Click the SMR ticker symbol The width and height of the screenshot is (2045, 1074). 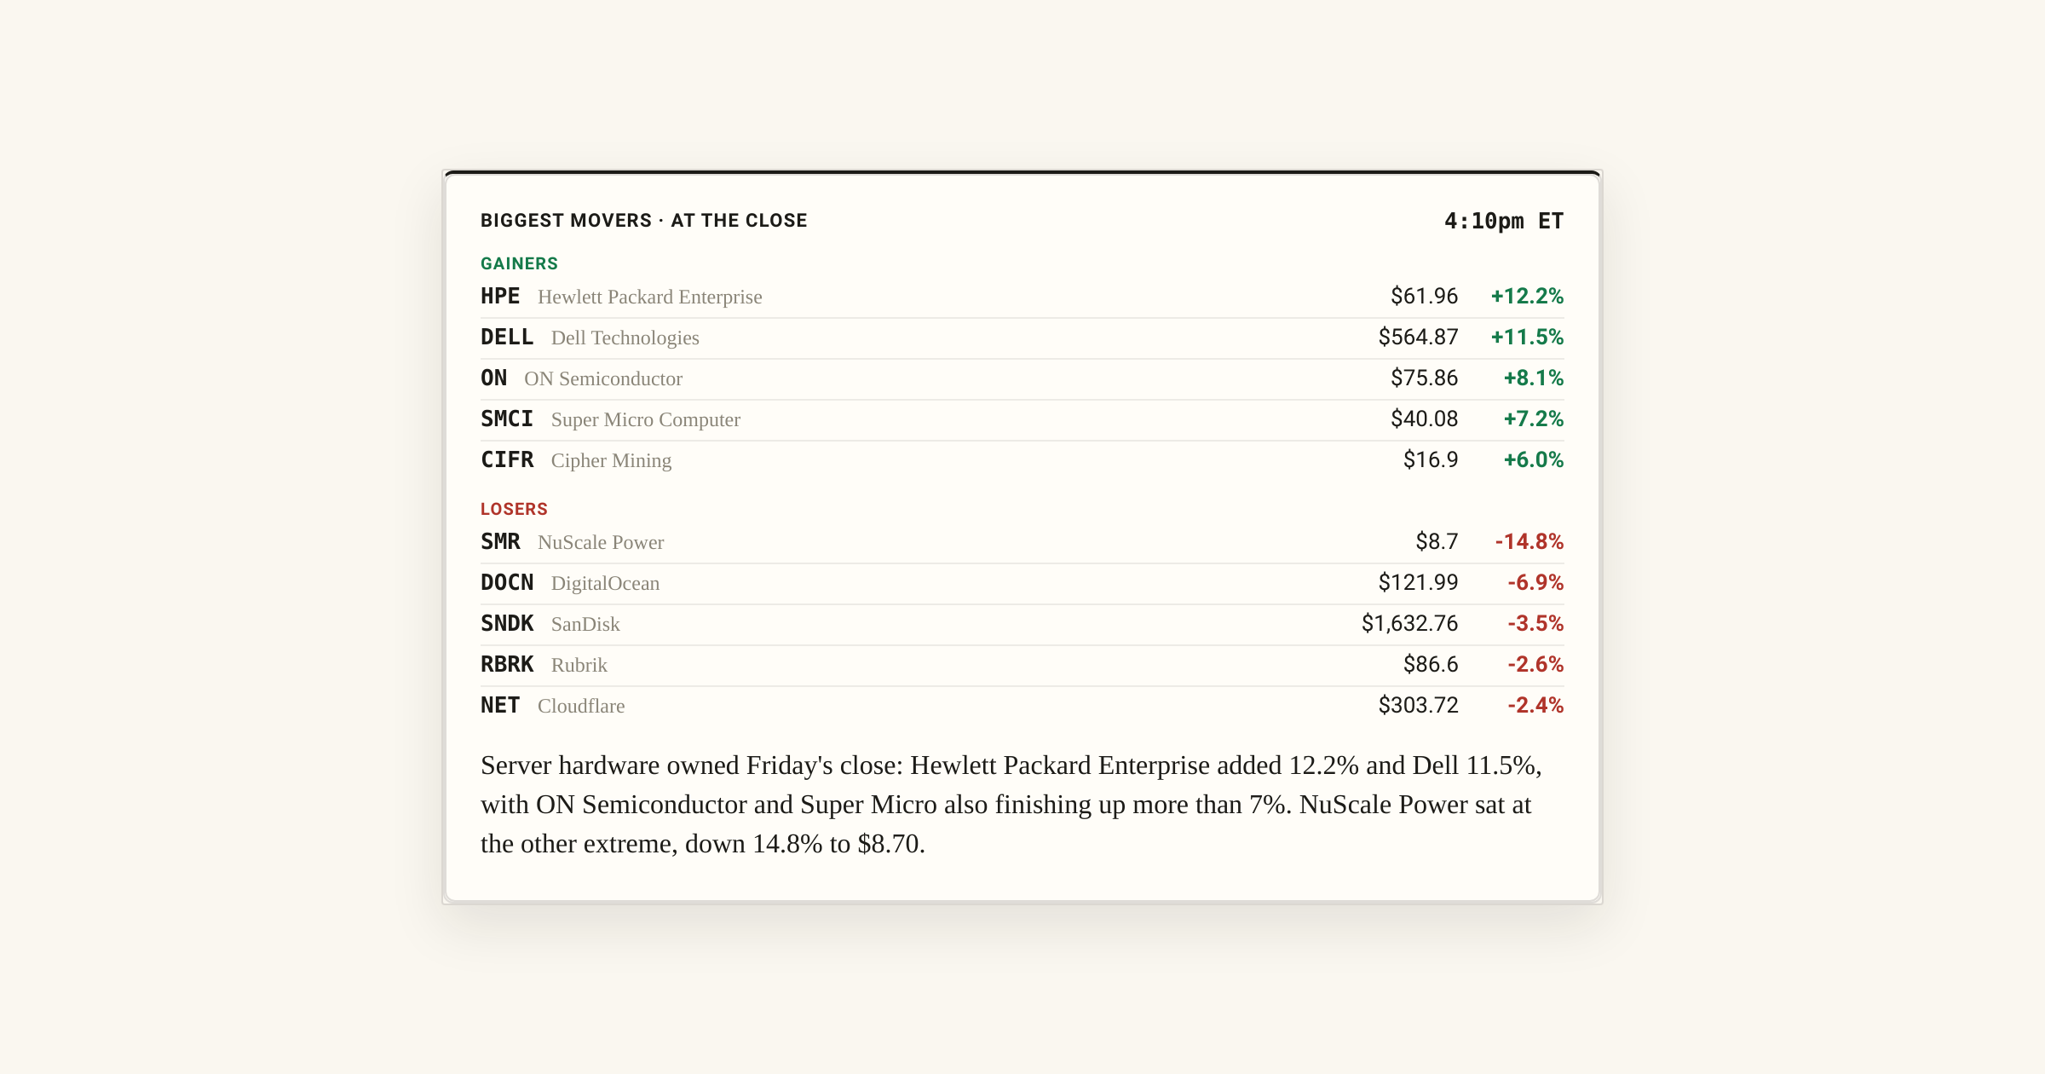500,542
